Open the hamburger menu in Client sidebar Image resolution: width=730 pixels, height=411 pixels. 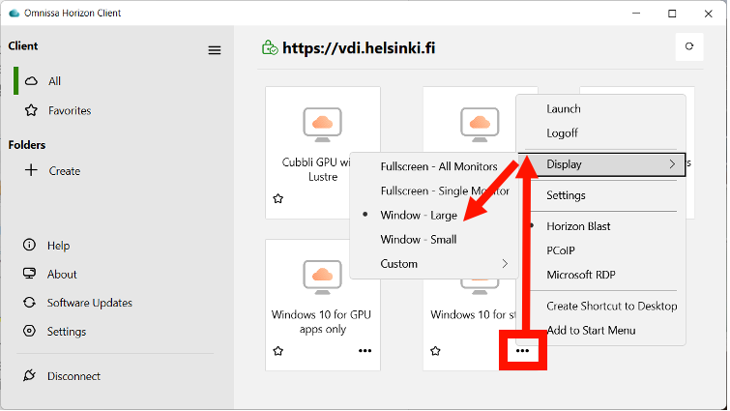(214, 50)
